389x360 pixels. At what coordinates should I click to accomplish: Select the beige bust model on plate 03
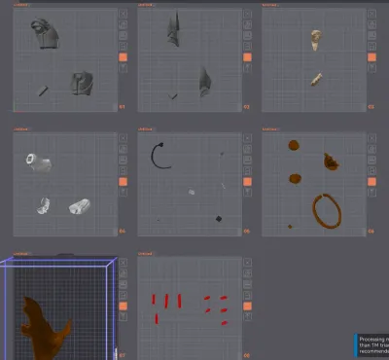pyautogui.click(x=316, y=40)
